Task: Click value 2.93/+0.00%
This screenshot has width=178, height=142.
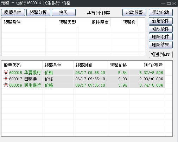Action: (x=151, y=79)
